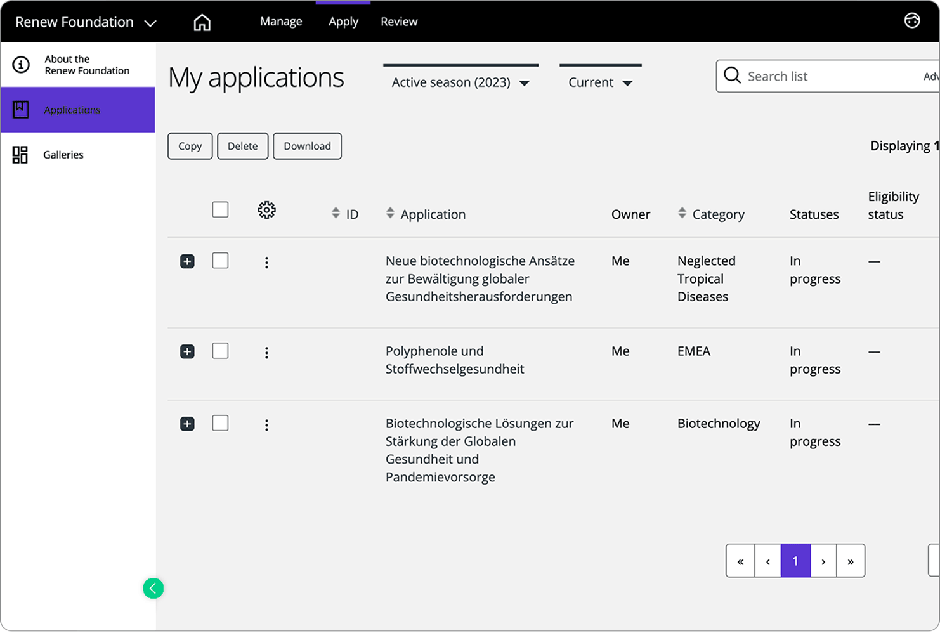The image size is (940, 633).
Task: Open the Polyphenole und Stoffwechselgesundheit application
Action: (x=455, y=360)
